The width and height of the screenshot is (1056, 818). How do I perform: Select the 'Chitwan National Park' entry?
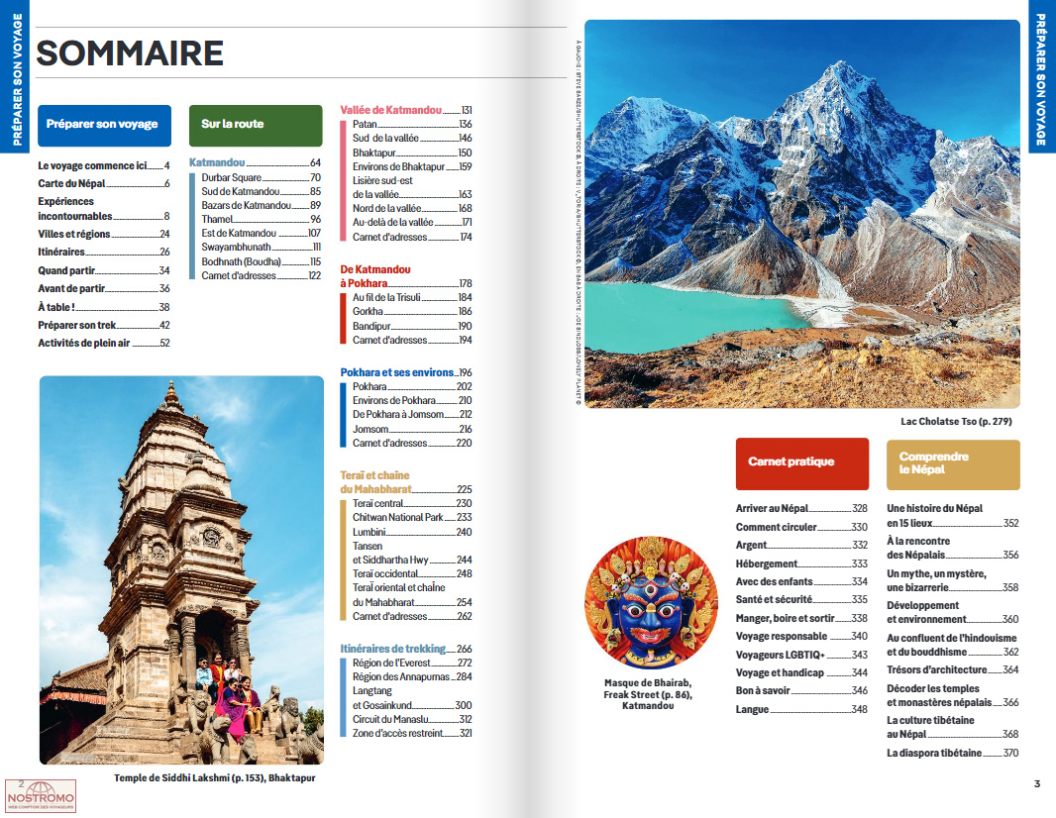coord(412,518)
